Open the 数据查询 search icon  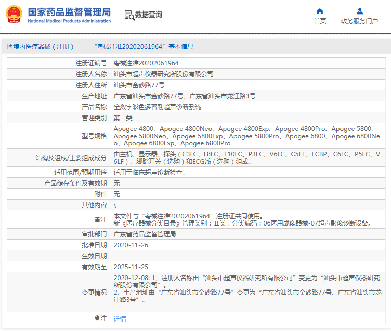[129, 15]
